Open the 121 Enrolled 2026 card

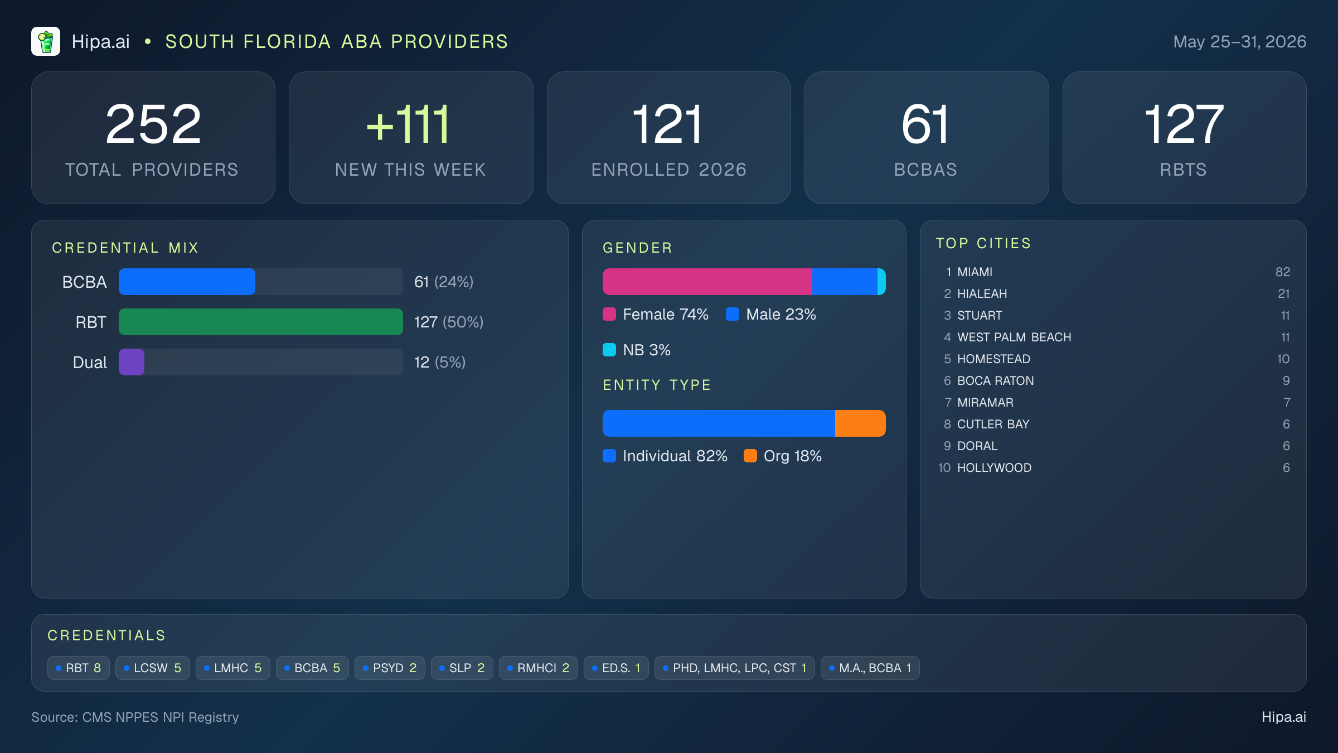pos(668,138)
